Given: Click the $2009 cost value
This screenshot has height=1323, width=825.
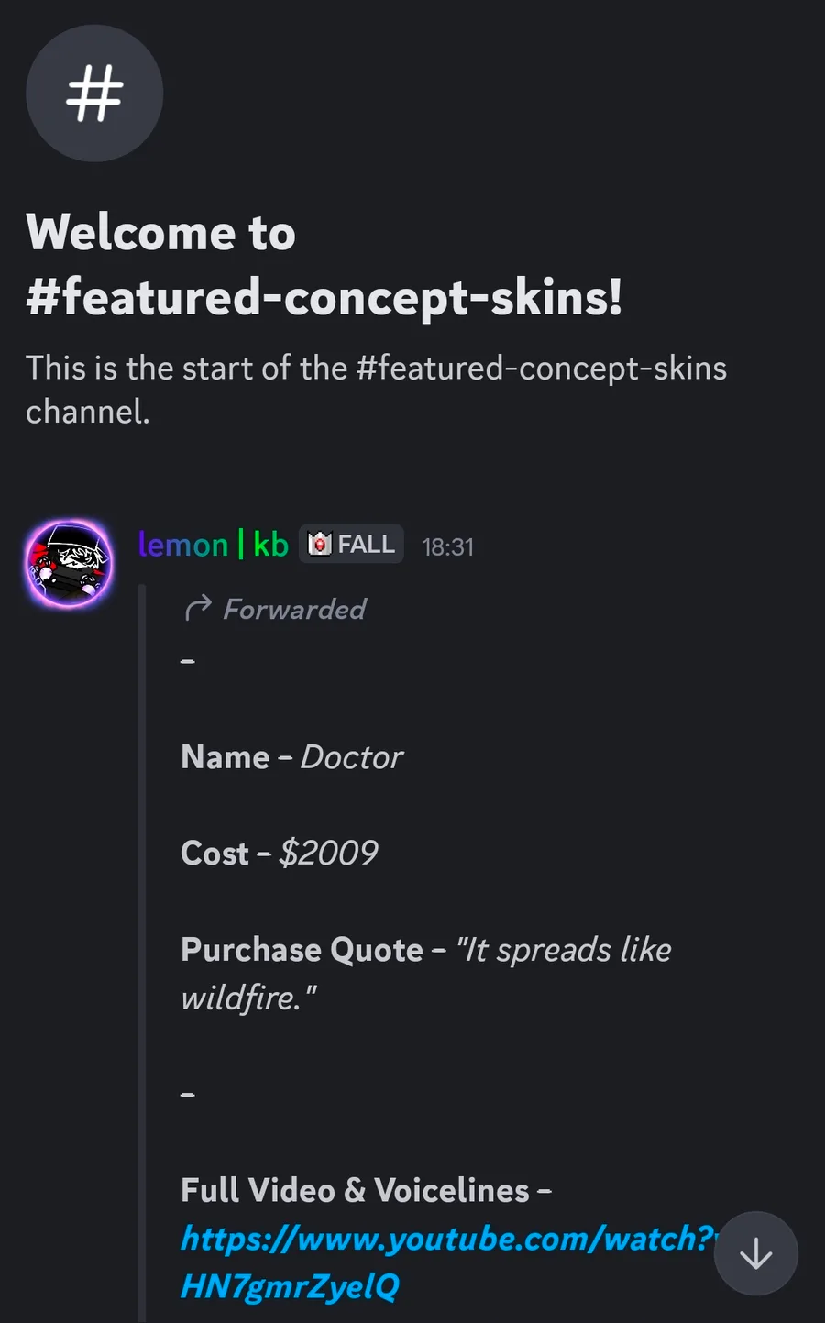Looking at the screenshot, I should click(328, 854).
